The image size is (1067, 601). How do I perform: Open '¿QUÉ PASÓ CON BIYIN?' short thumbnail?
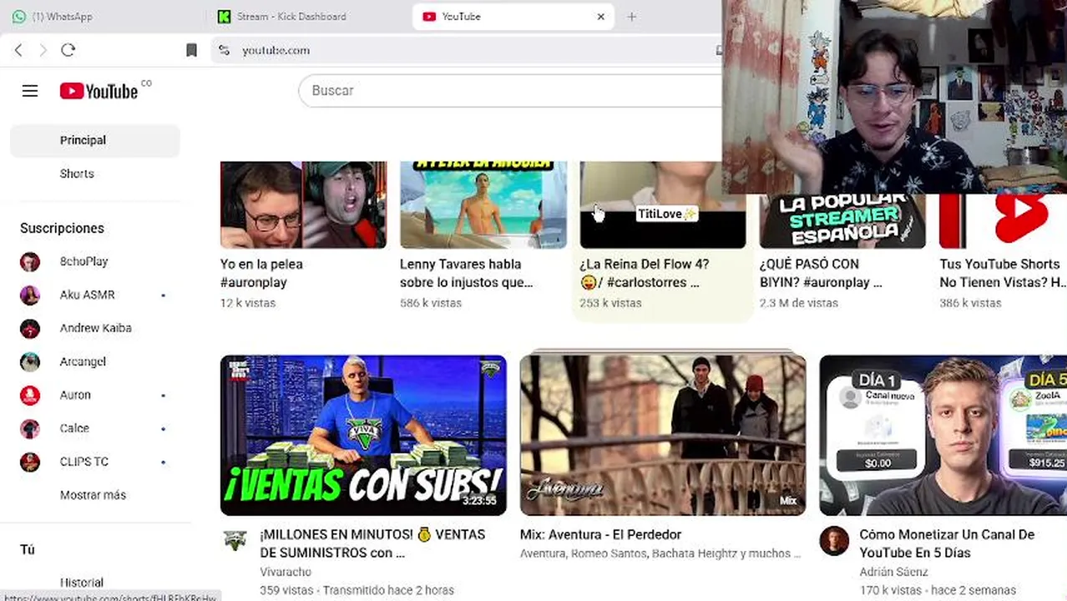(x=842, y=220)
